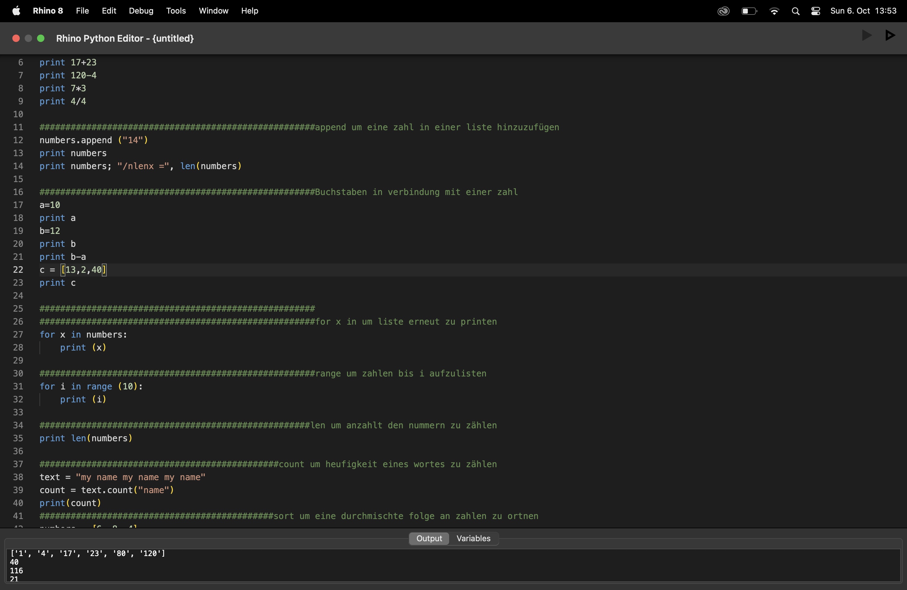Open Spotlight search from the menu bar
The width and height of the screenshot is (907, 590).
pyautogui.click(x=796, y=11)
